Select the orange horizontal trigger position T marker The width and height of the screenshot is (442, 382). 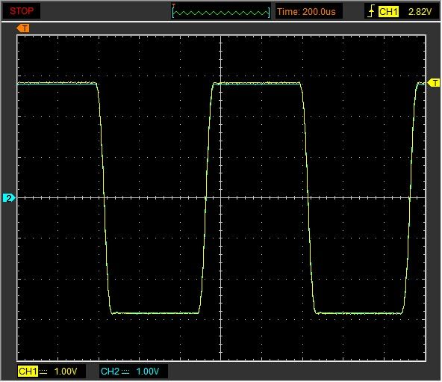pyautogui.click(x=23, y=28)
